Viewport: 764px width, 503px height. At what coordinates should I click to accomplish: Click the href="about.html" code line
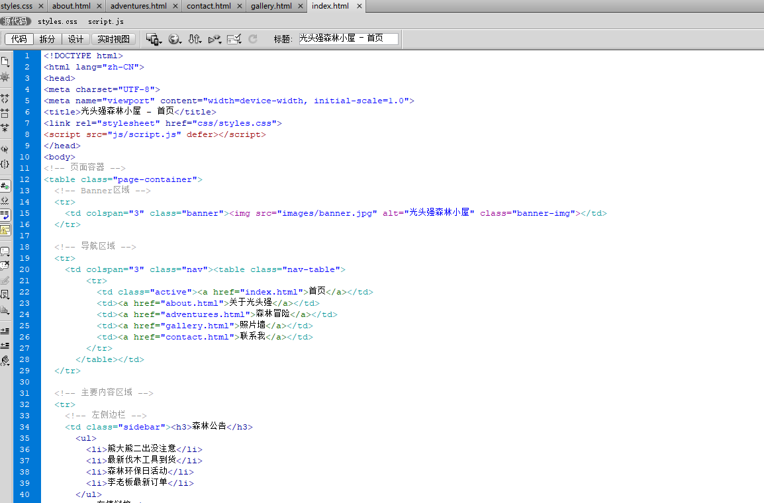[x=208, y=303]
